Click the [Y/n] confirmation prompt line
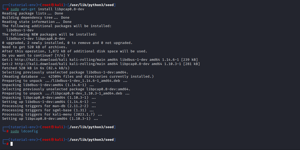This screenshot has width=300, height=150. pos(36,56)
